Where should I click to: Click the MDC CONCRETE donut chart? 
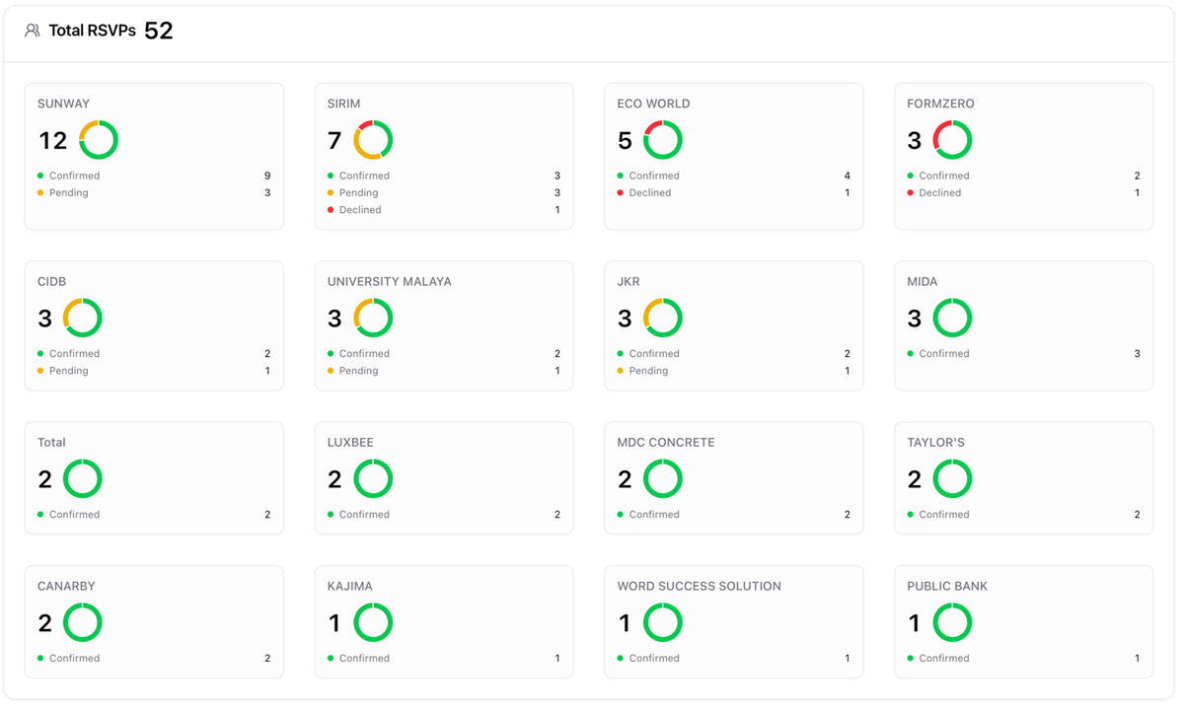(x=663, y=478)
